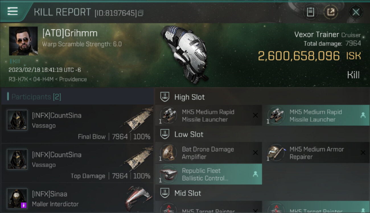Close the kill report window
Viewport: 370px width, 213px height.
click(x=356, y=12)
